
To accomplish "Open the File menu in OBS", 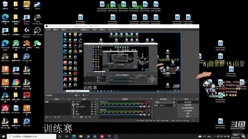I will pyautogui.click(x=48, y=30).
